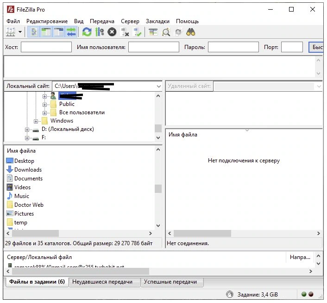This screenshot has width=327, height=303.
Task: Switch to Файлы в задании tab
Action: tap(37, 282)
